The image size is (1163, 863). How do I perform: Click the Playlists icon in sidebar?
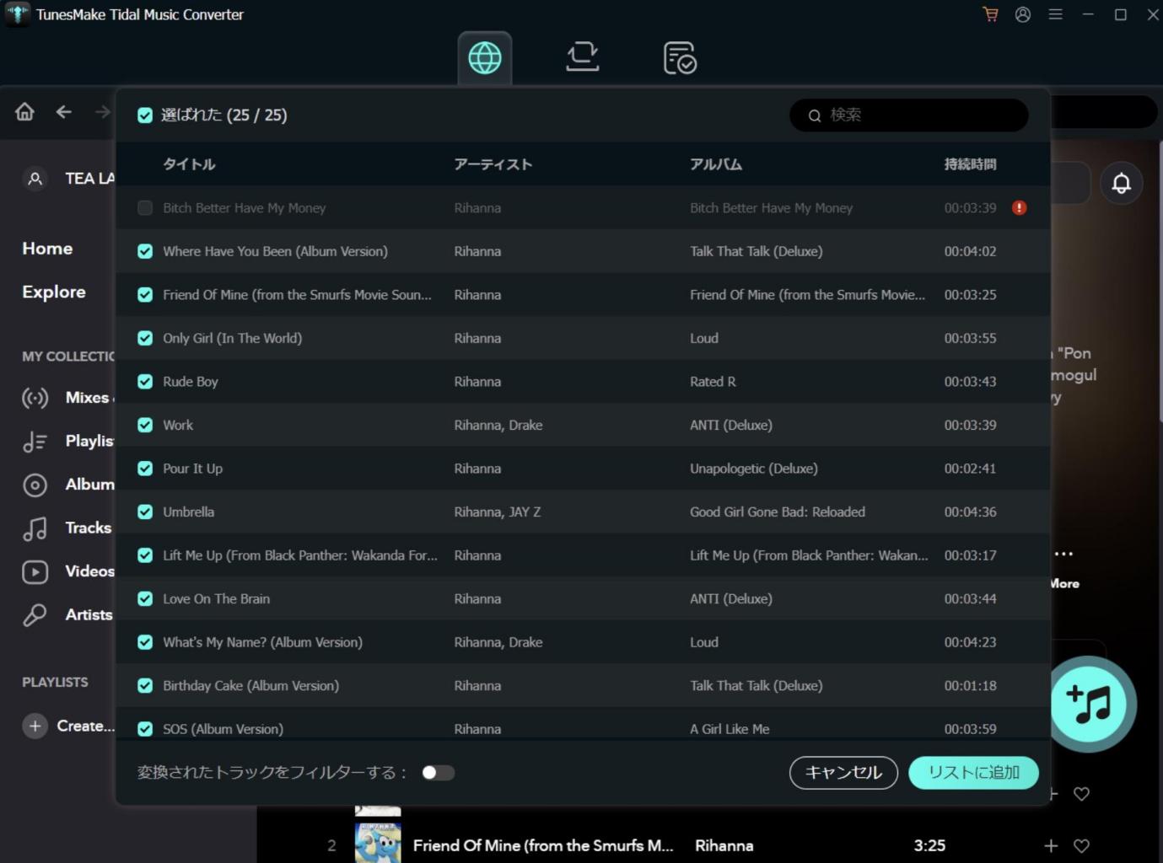[35, 442]
